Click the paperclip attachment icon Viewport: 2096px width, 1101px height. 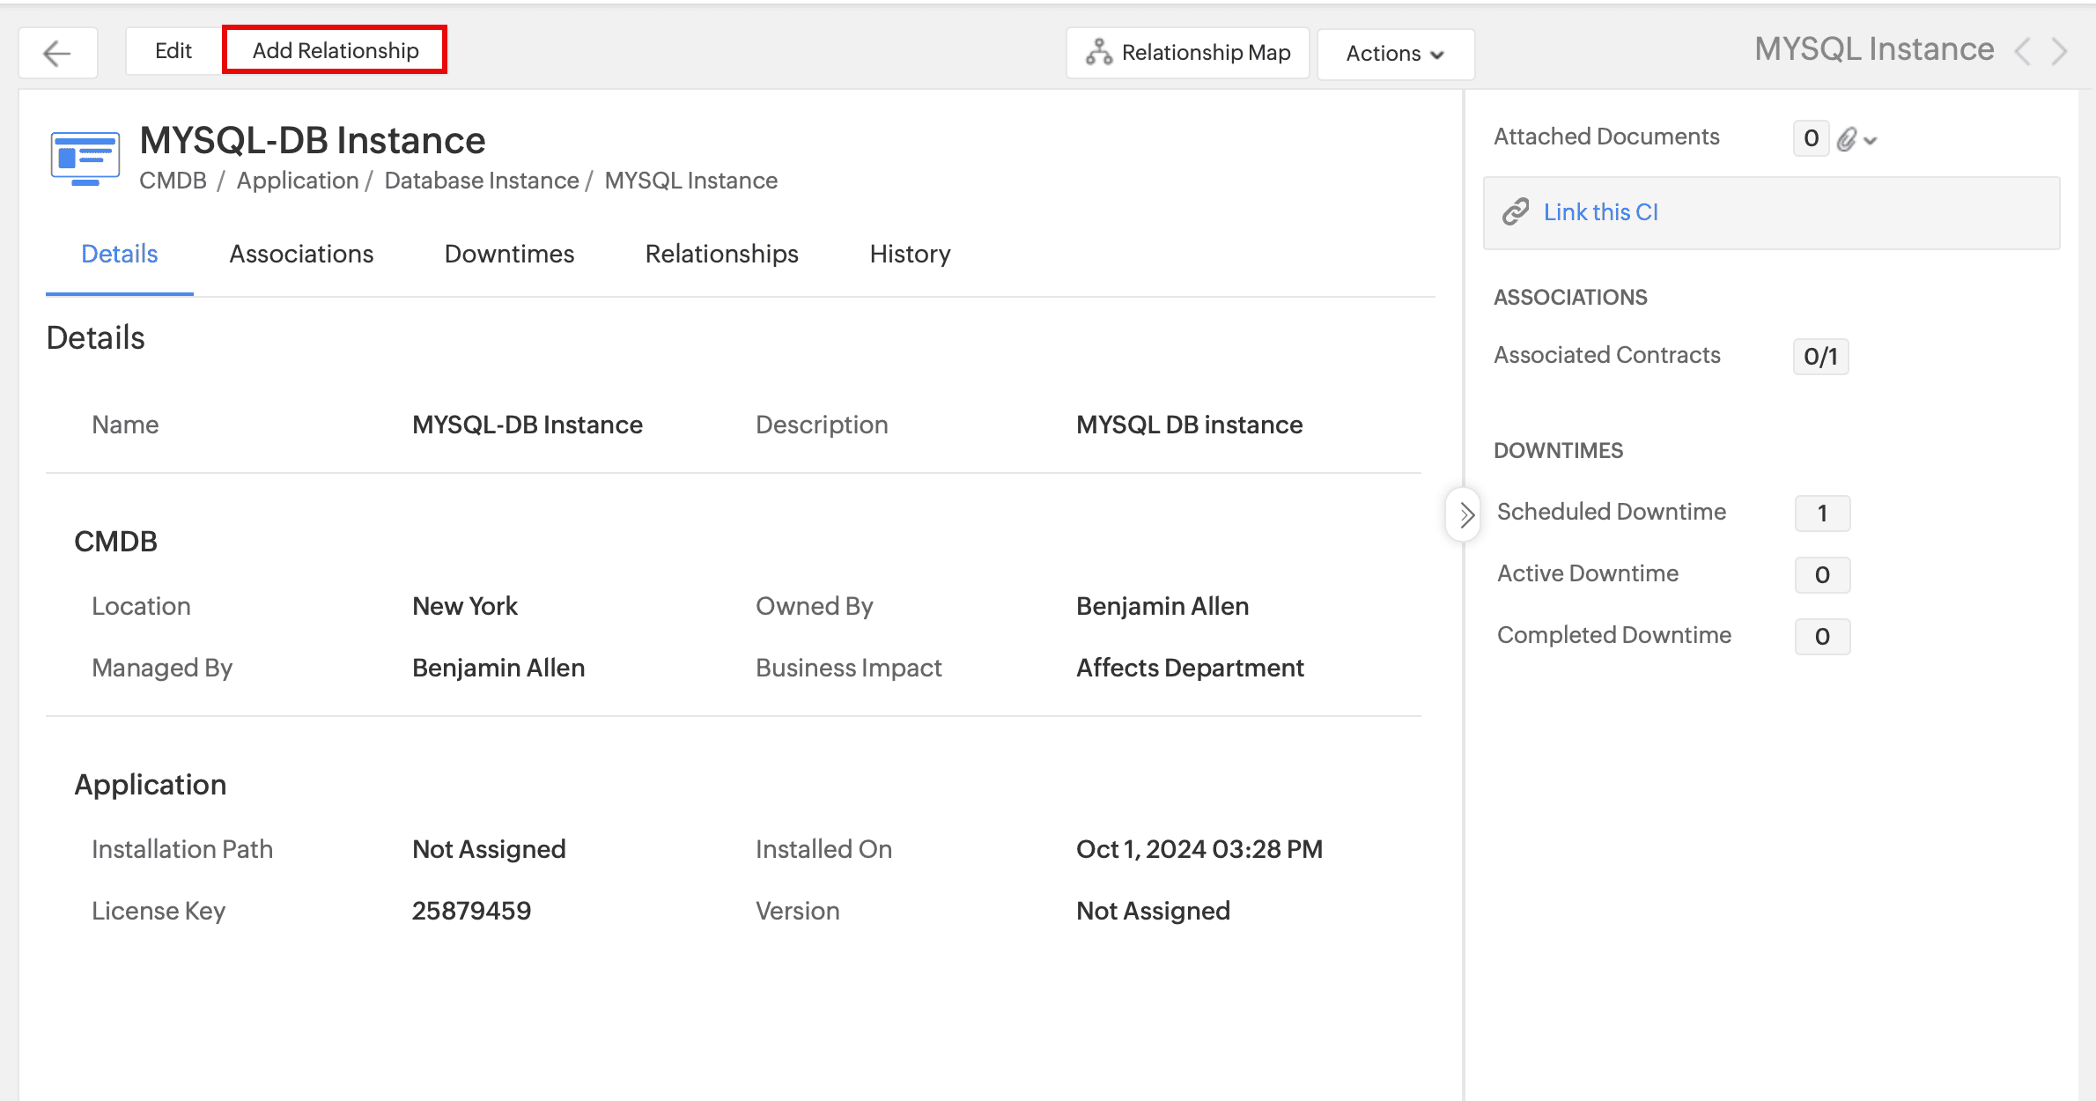tap(1847, 138)
